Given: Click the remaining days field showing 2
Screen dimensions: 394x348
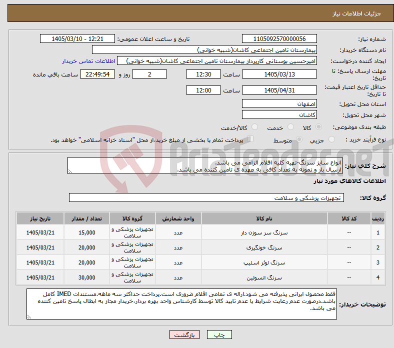Looking at the screenshot, I should tap(149, 74).
